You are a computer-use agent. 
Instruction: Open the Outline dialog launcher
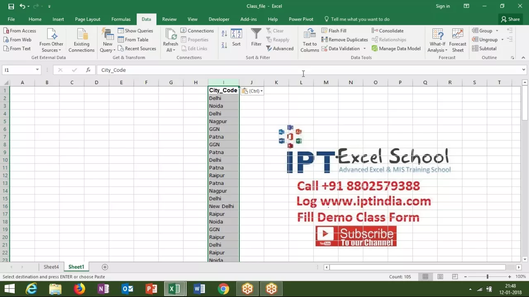[x=512, y=58]
